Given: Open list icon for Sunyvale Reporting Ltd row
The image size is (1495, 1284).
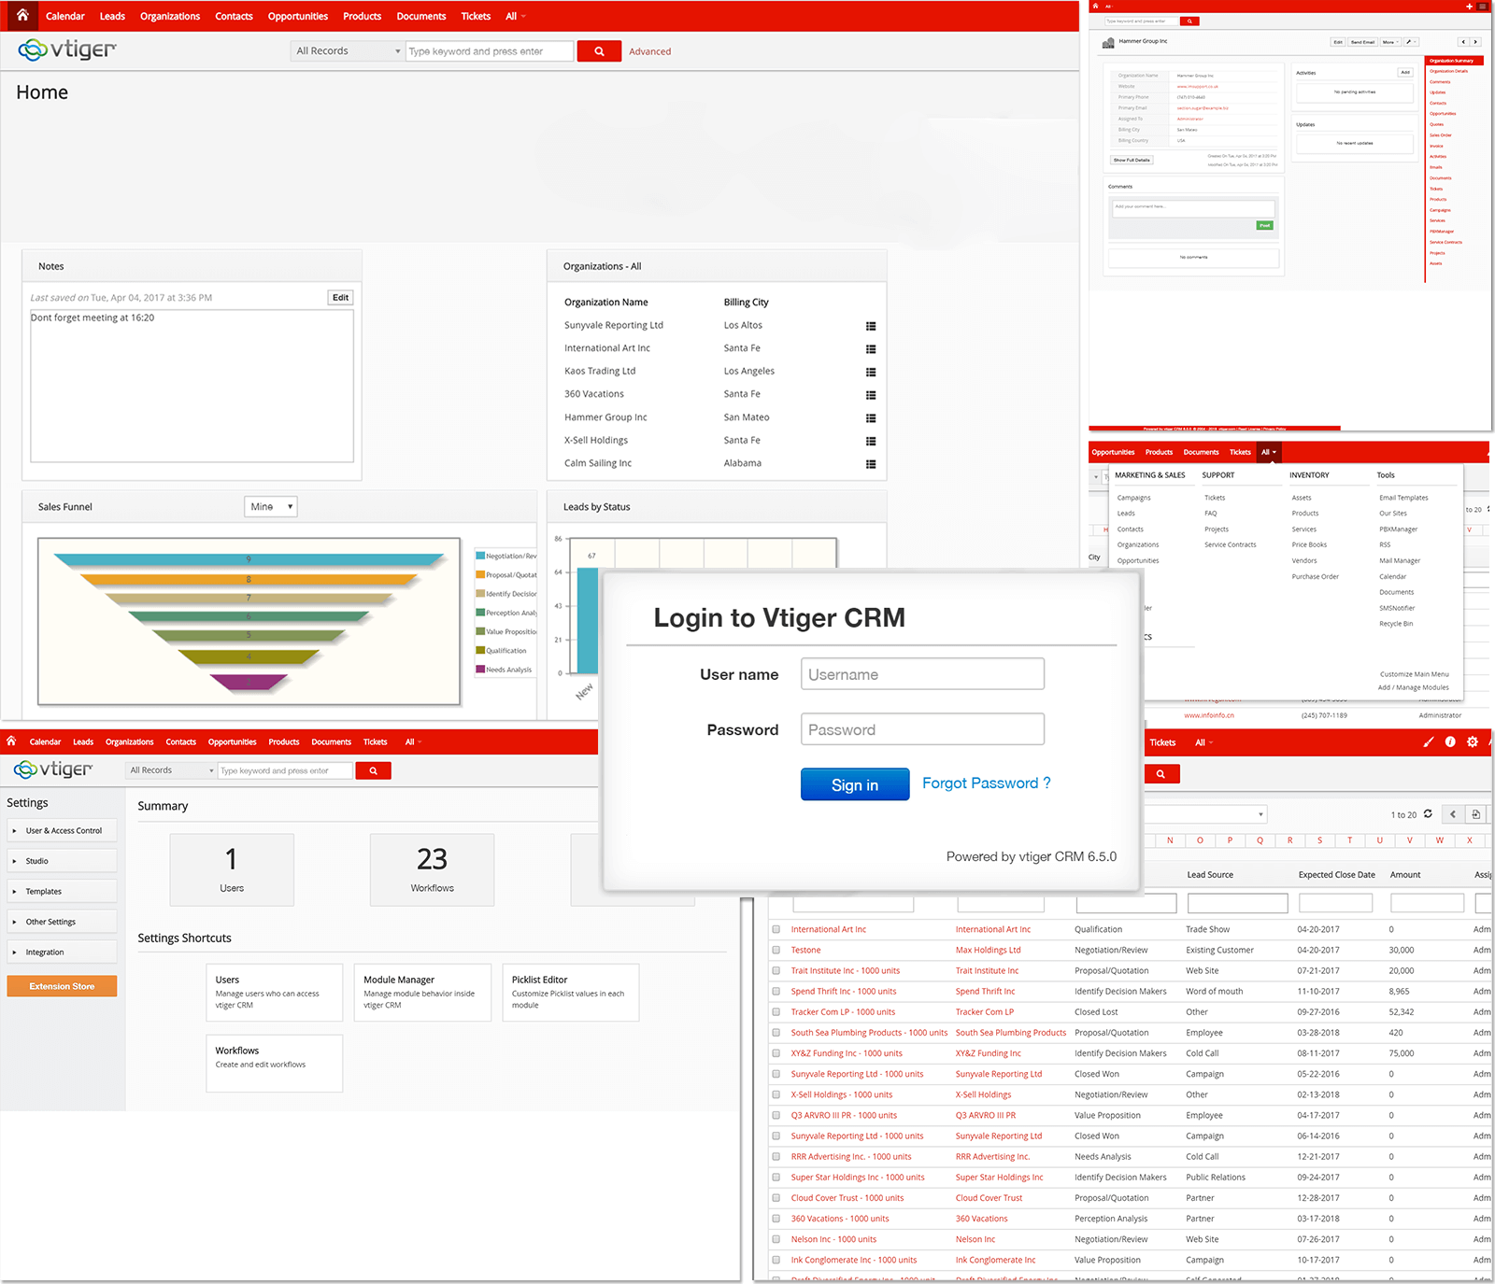Looking at the screenshot, I should [x=871, y=326].
